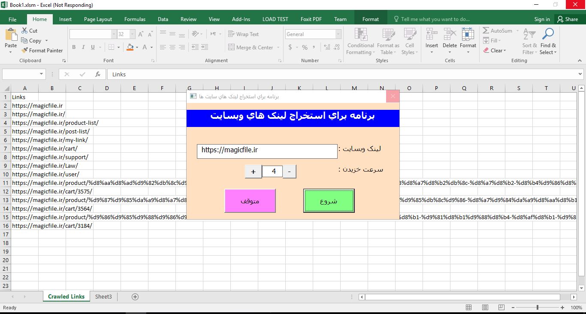Switch to the Formulas tab
The image size is (586, 314).
(135, 19)
